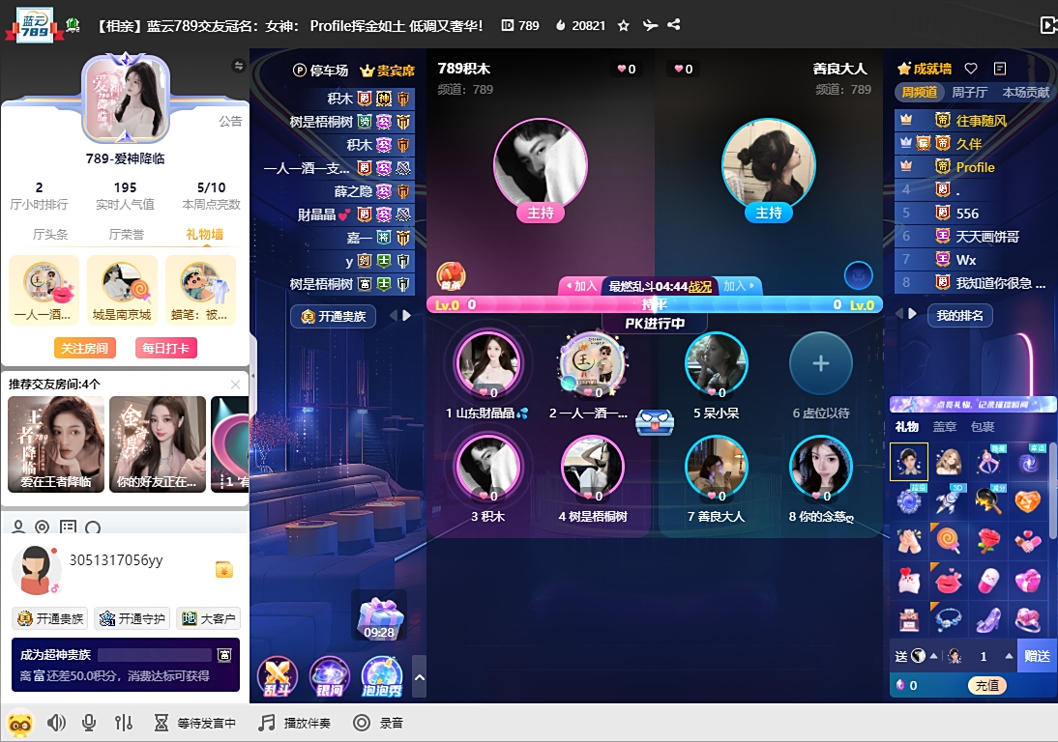Toggle the favorite star in top bar

point(625,26)
